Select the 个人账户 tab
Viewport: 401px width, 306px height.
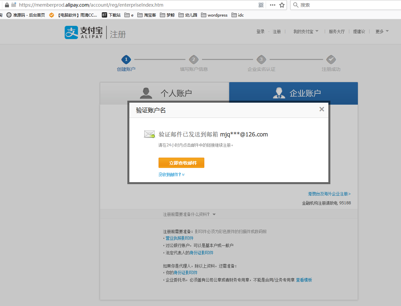(165, 93)
